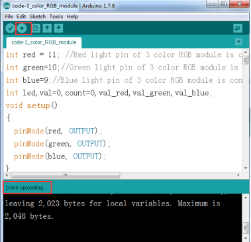The height and width of the screenshot is (242, 251).
Task: Click the Arduino logo in the title bar
Action: (x=7, y=6)
